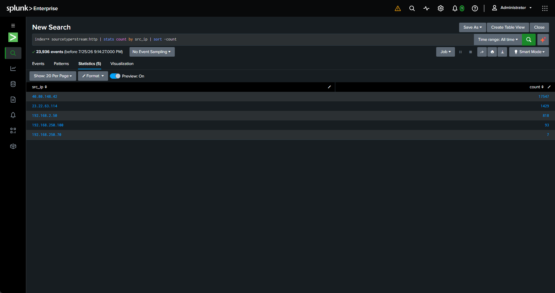
Task: Switch to the Visualization tab
Action: tap(122, 64)
